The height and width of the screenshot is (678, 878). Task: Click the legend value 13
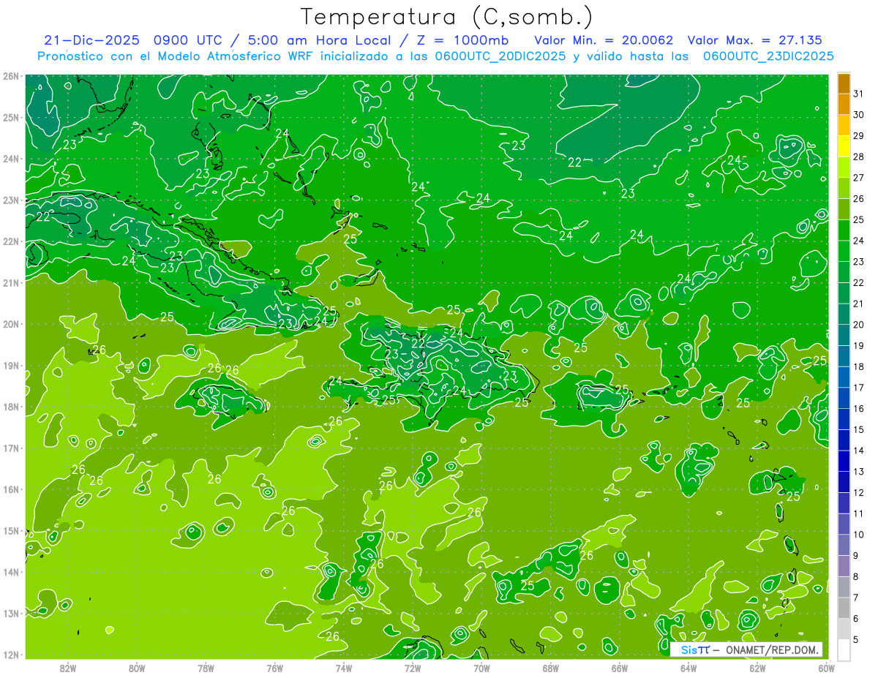point(859,471)
